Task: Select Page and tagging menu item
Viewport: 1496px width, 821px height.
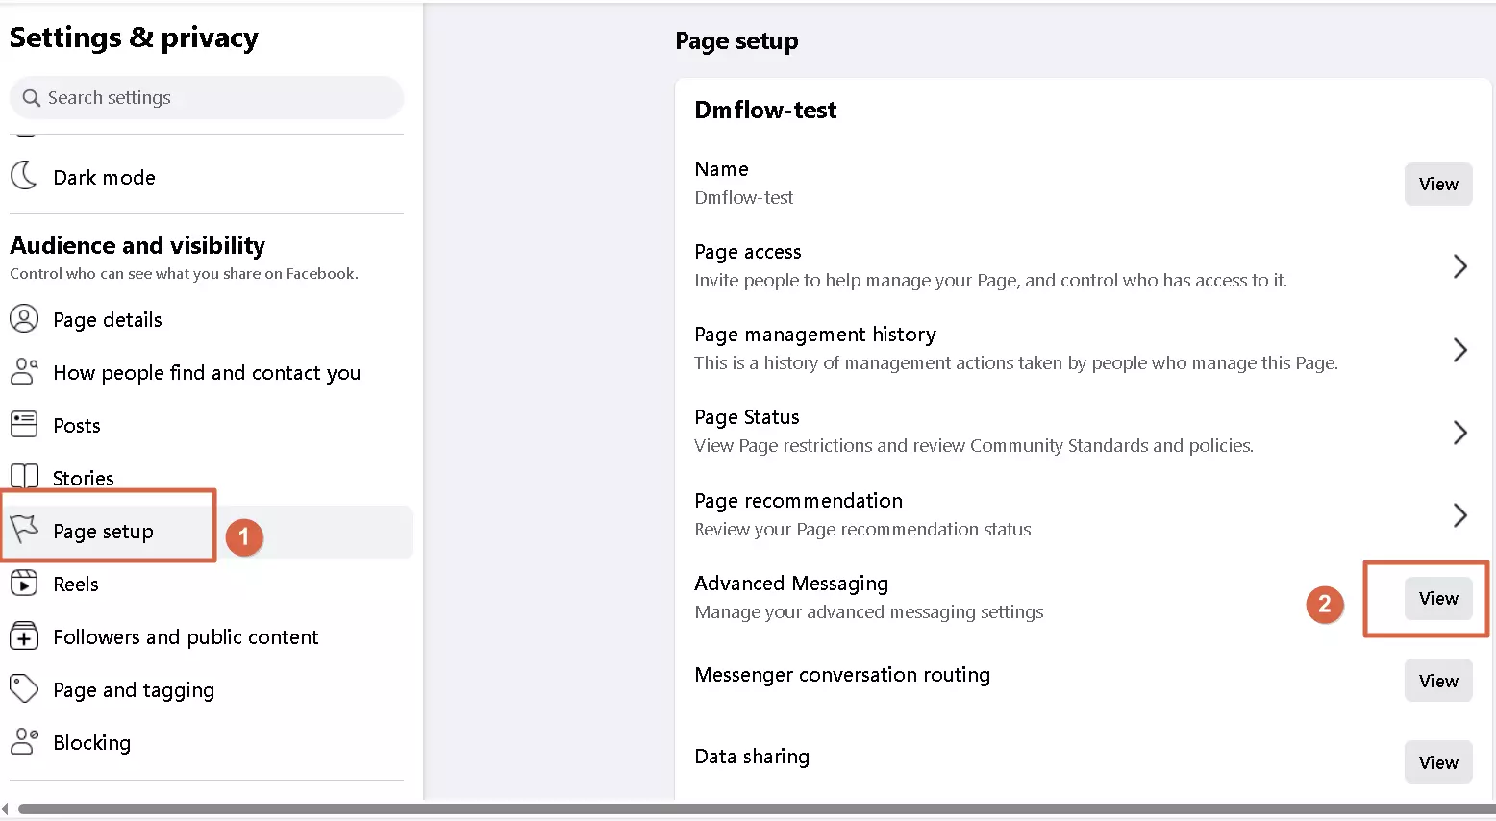Action: [134, 690]
